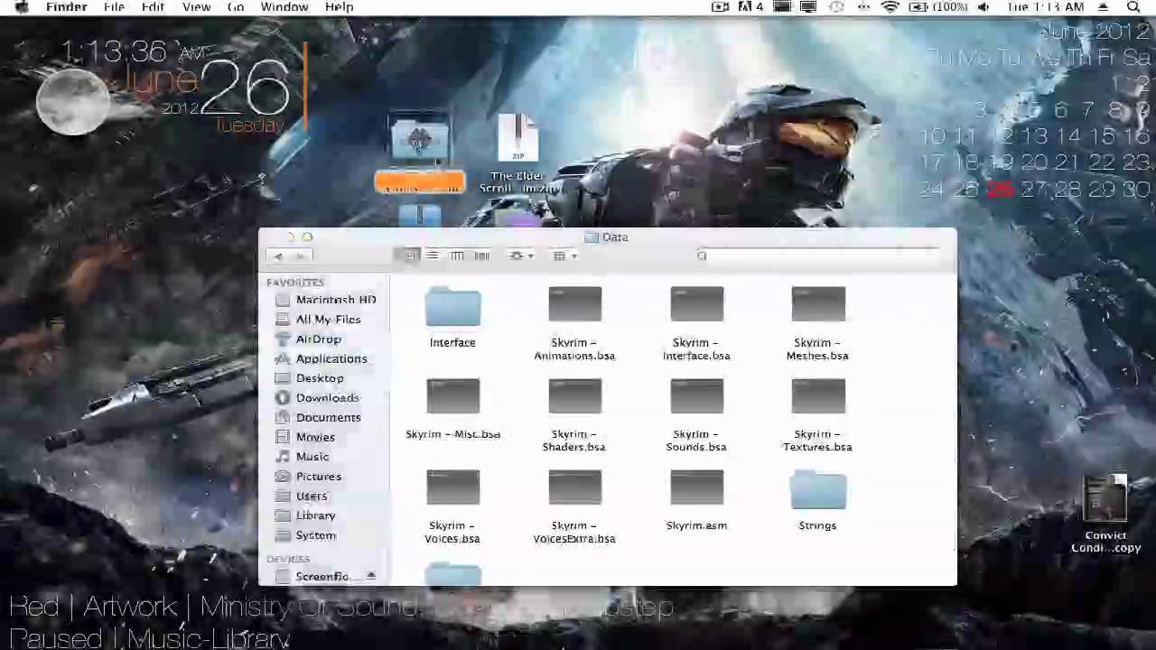The width and height of the screenshot is (1156, 650).
Task: Switch Finder to column view
Action: click(x=457, y=255)
